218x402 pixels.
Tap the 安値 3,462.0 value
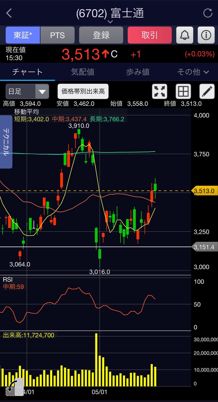coord(84,104)
